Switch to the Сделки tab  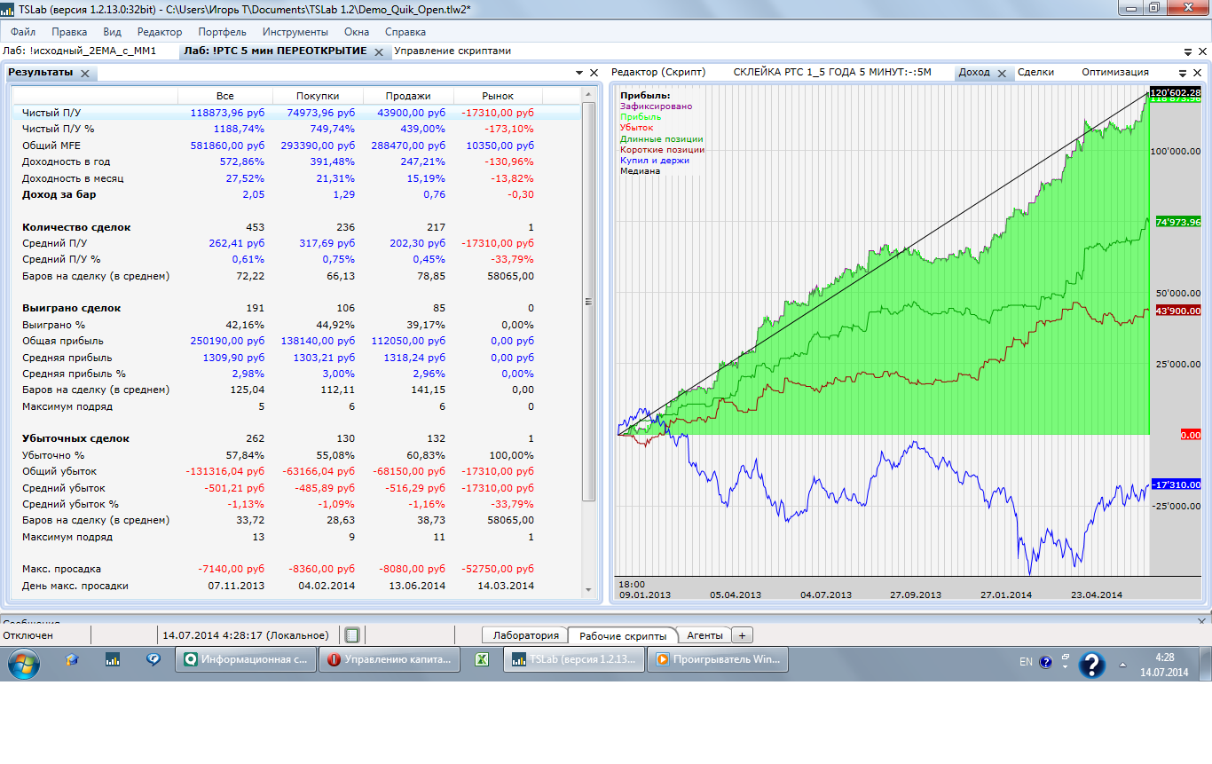tap(1035, 73)
